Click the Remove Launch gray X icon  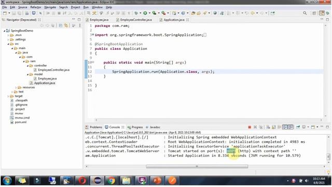tap(255, 127)
